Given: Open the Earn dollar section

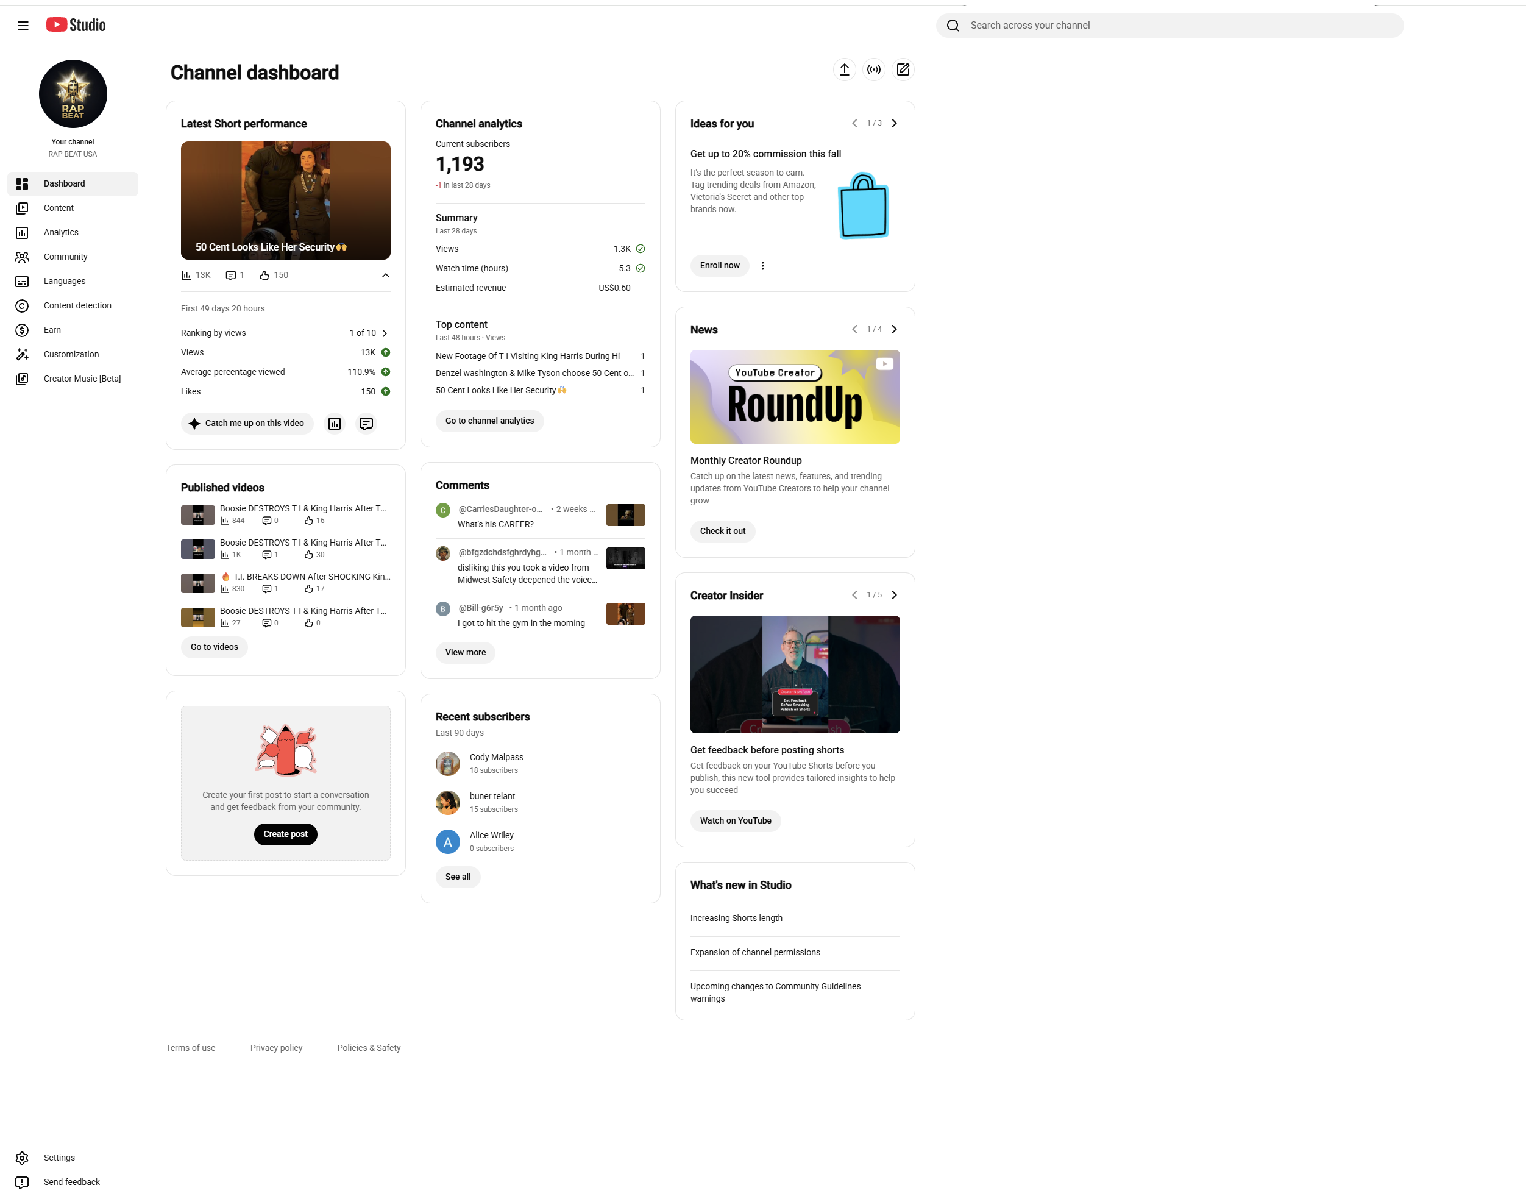Looking at the screenshot, I should (x=73, y=330).
